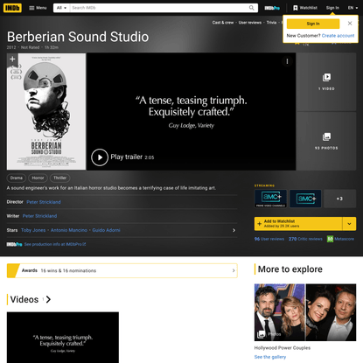This screenshot has height=363, width=363.
Task: Open director Peter Strickland link
Action: click(x=44, y=202)
